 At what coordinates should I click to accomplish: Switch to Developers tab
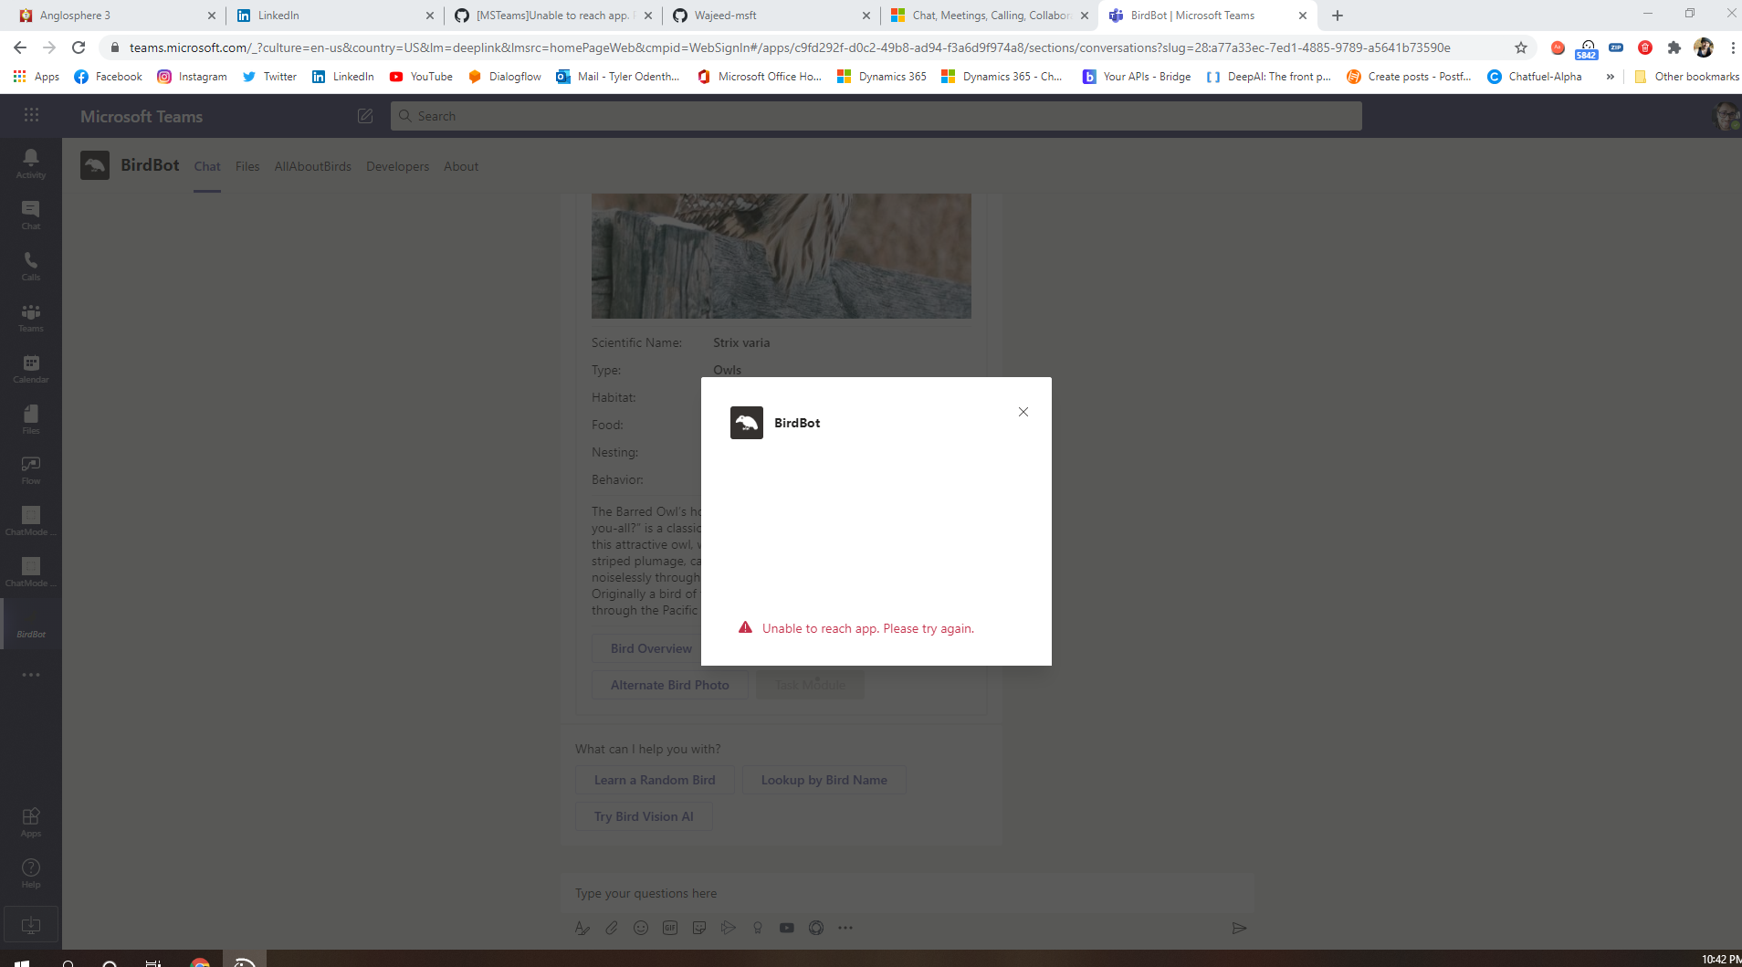(x=397, y=166)
